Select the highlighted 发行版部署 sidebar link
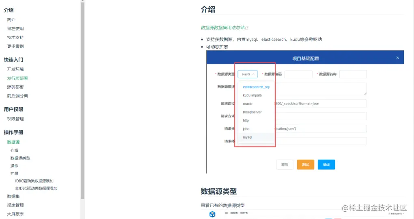 point(17,78)
